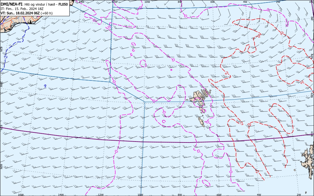The image size is (314, 196).
Task: Click the small isolated blue contour loop
Action: [x=45, y=86]
